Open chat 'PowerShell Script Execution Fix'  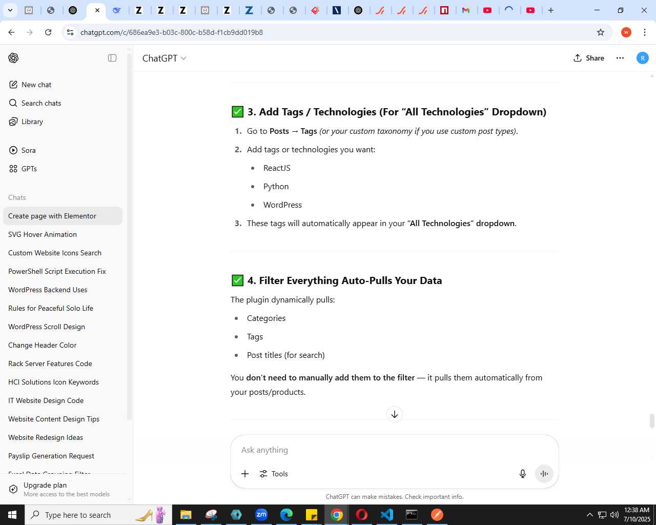pos(63,271)
